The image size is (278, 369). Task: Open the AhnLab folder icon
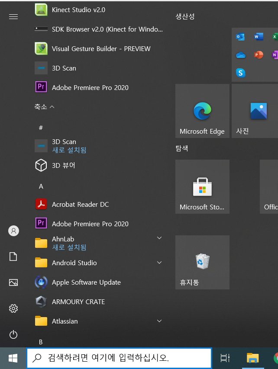click(x=41, y=243)
